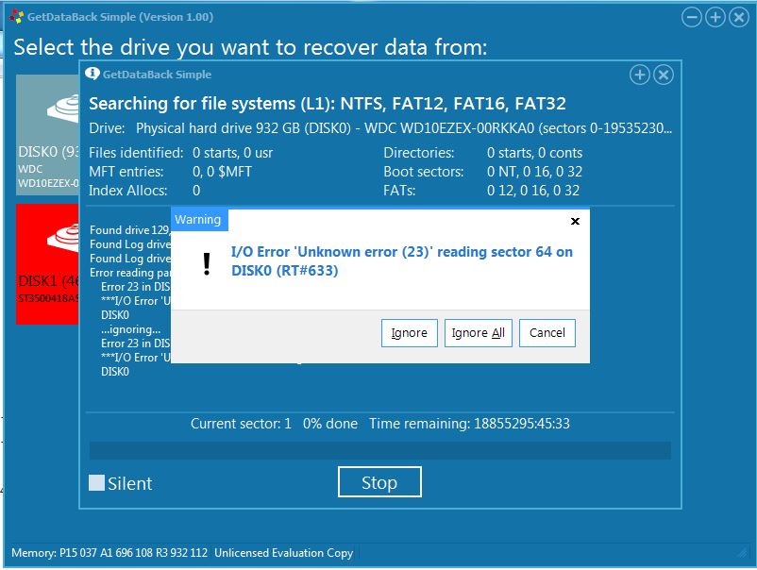Viewport: 757px width, 570px height.
Task: Maximize the main GetDataBack window
Action: click(x=715, y=17)
